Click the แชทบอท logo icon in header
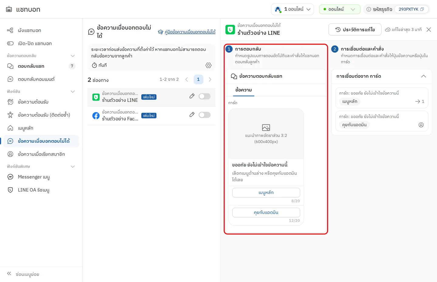437x282 pixels. 9,9
